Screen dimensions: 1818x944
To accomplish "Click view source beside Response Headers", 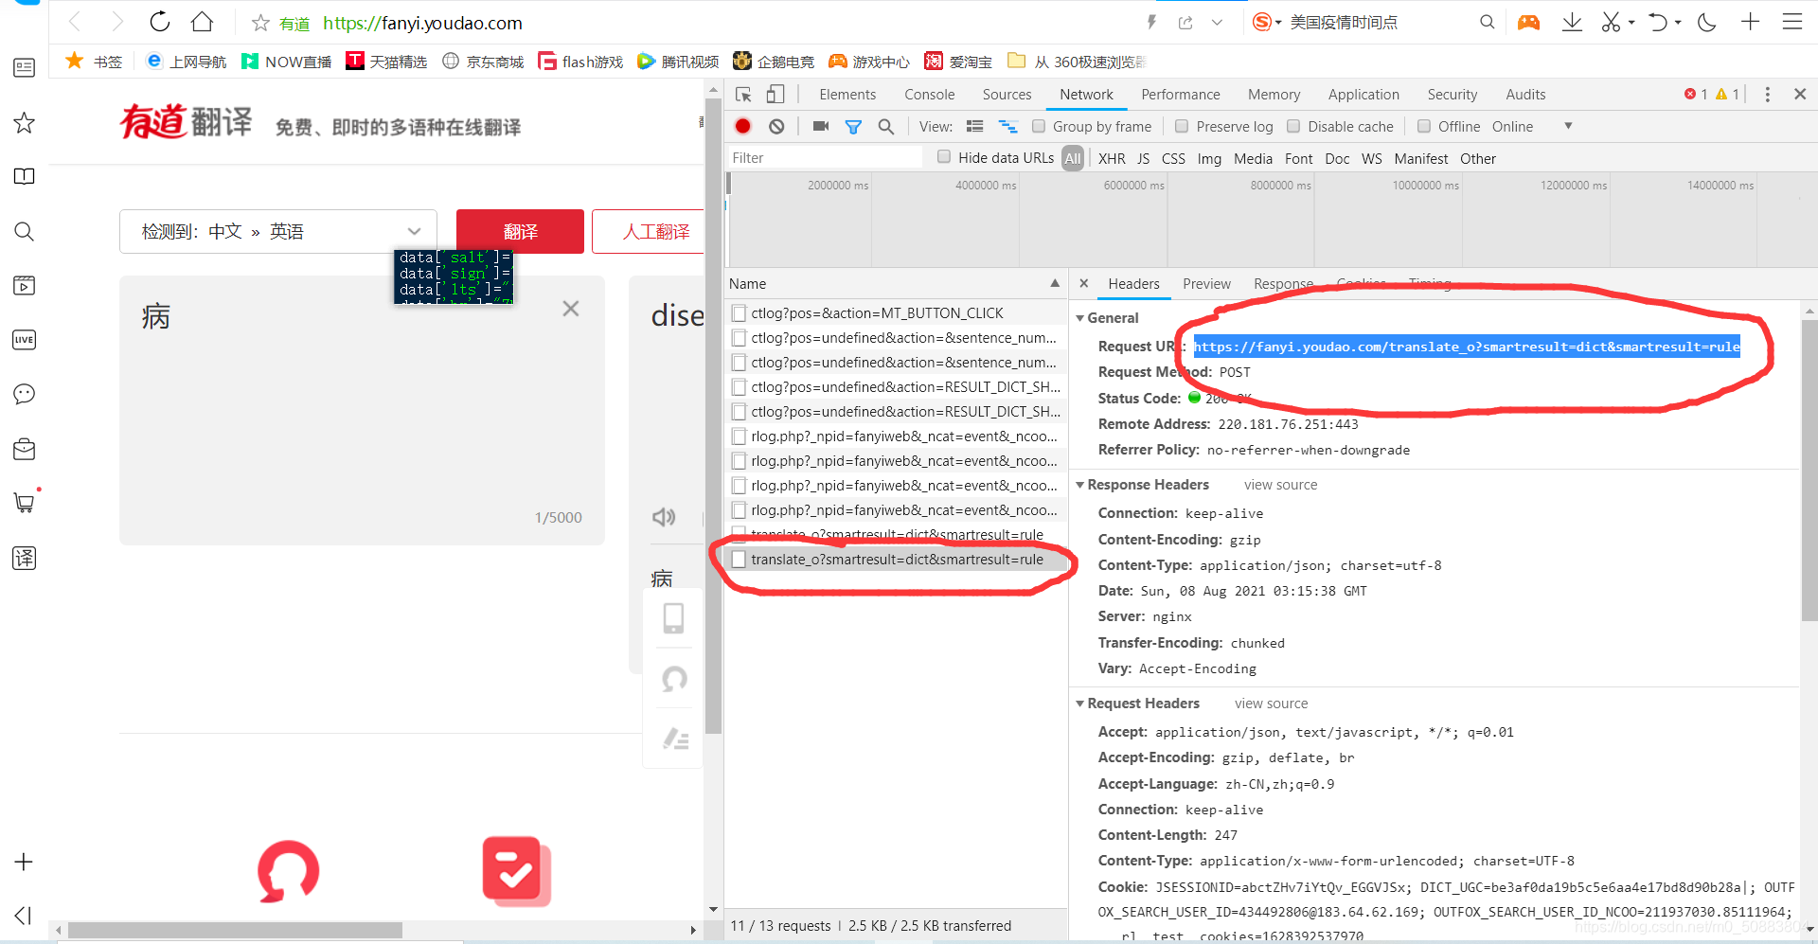I will (1280, 484).
